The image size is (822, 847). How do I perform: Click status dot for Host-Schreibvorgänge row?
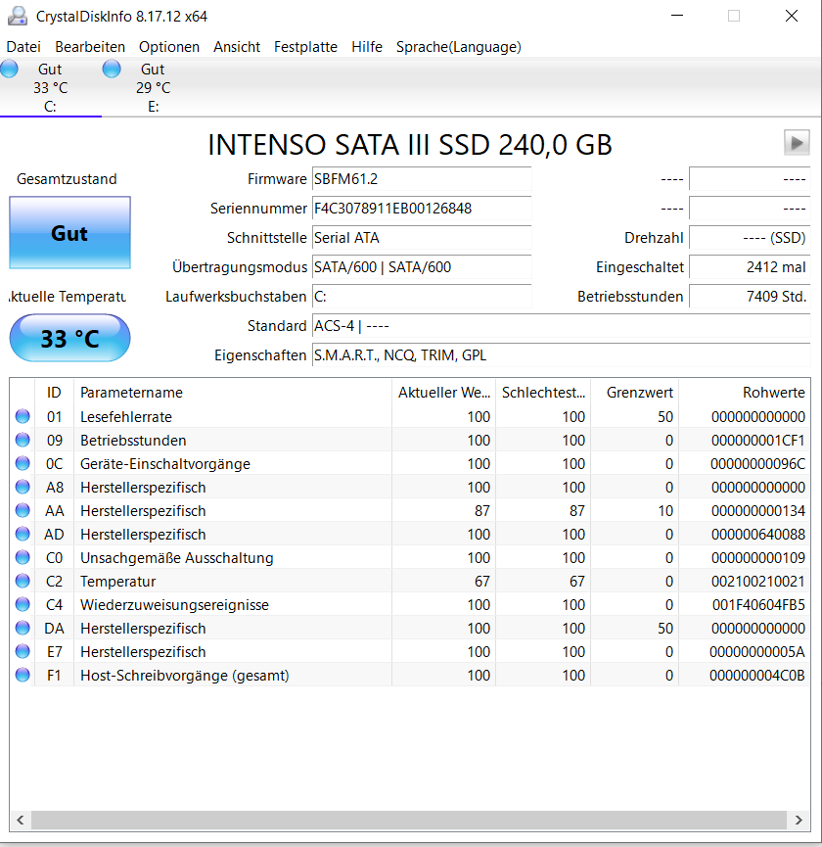(23, 676)
